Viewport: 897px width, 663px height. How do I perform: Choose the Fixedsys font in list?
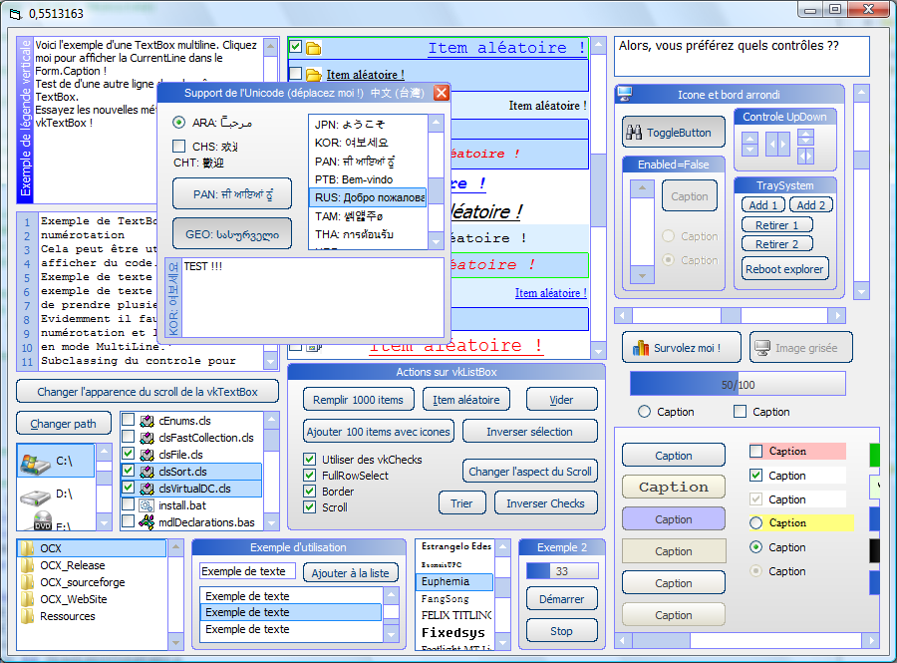[x=453, y=633]
